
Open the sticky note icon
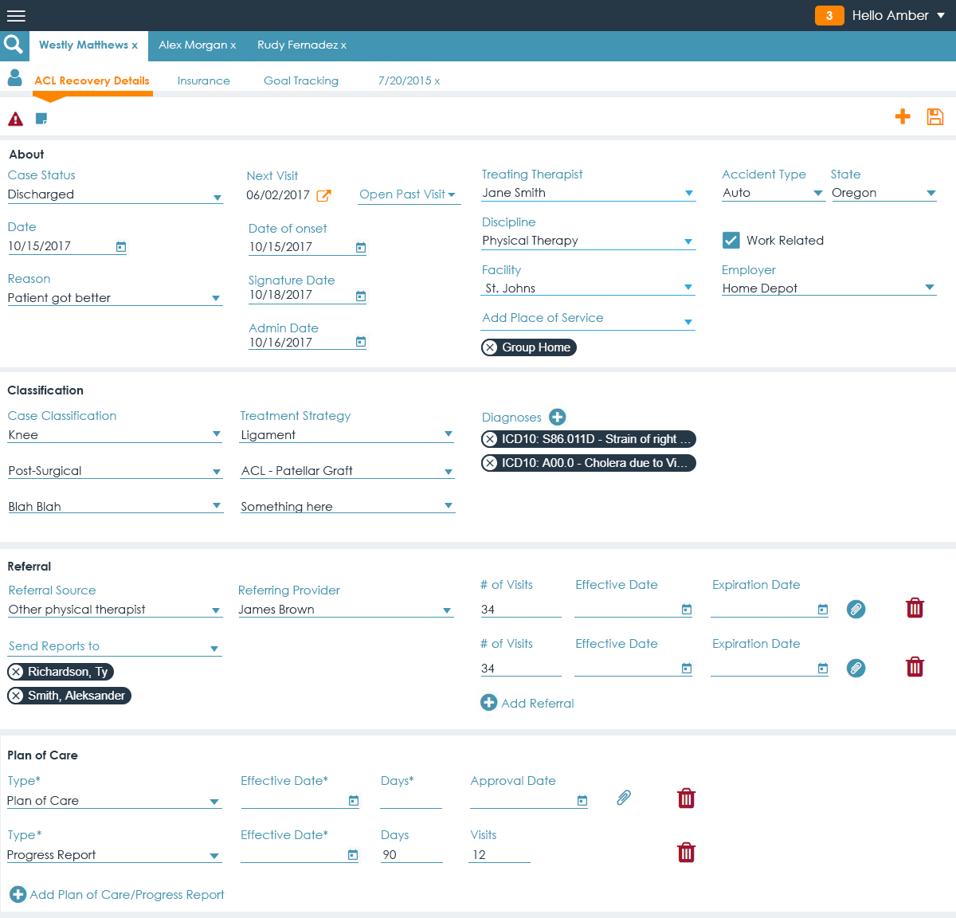[41, 119]
